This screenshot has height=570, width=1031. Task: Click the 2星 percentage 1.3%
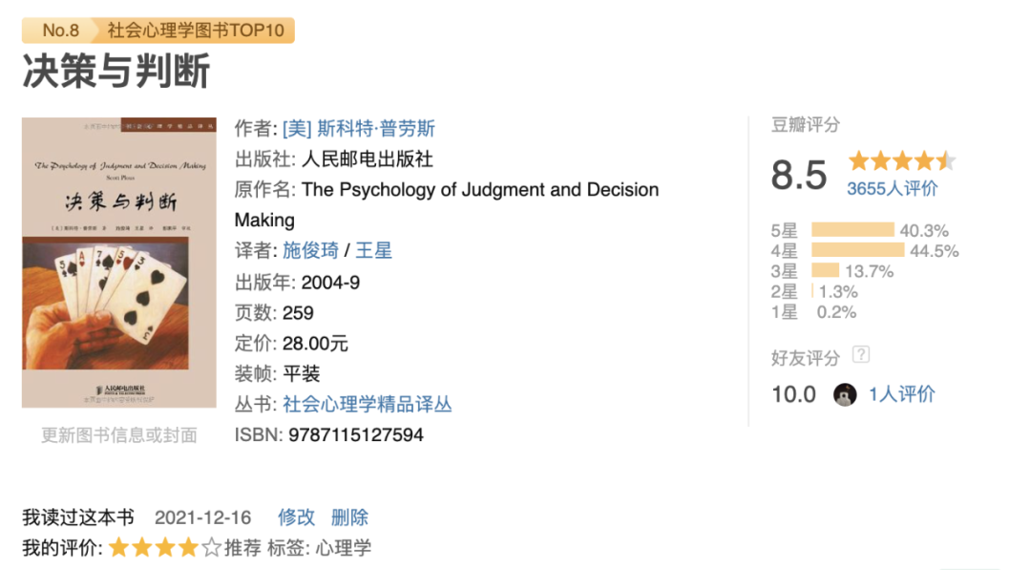click(x=838, y=291)
